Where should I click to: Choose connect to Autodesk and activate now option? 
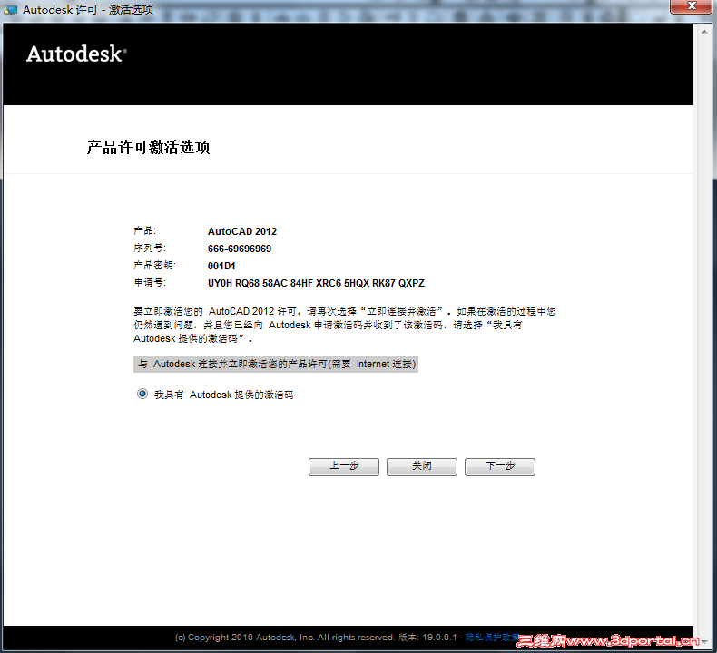pos(276,365)
